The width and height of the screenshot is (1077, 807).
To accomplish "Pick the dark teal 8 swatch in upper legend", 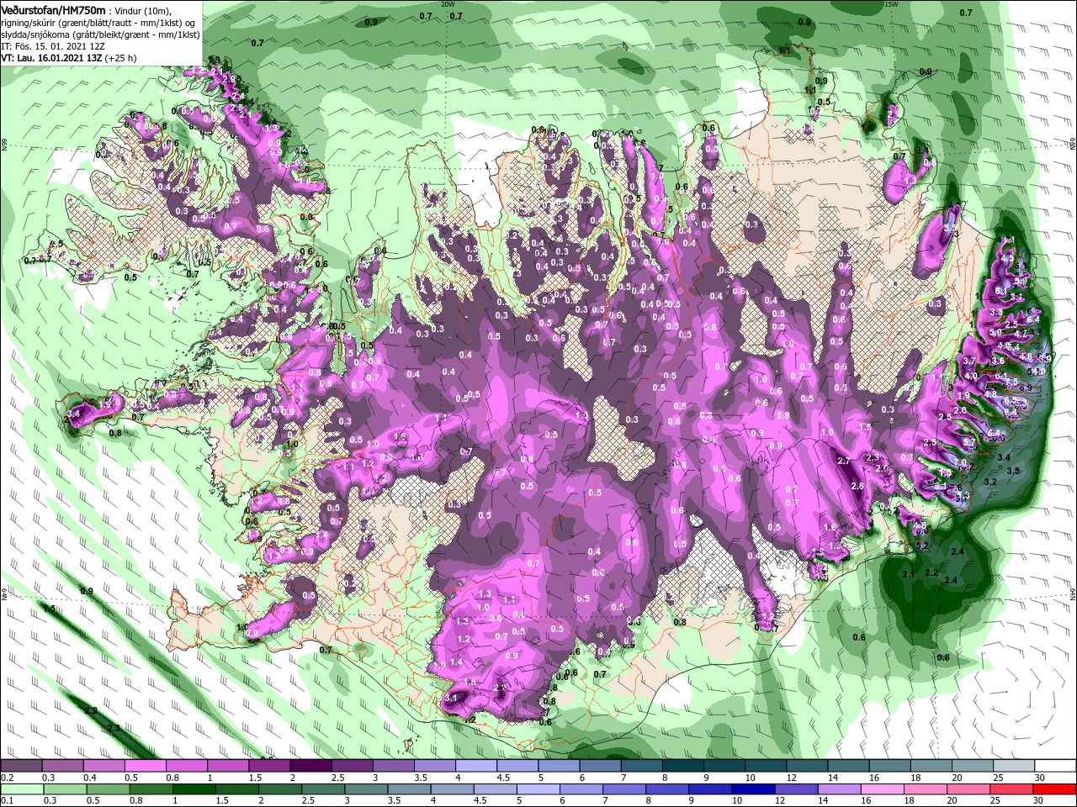I will (683, 766).
